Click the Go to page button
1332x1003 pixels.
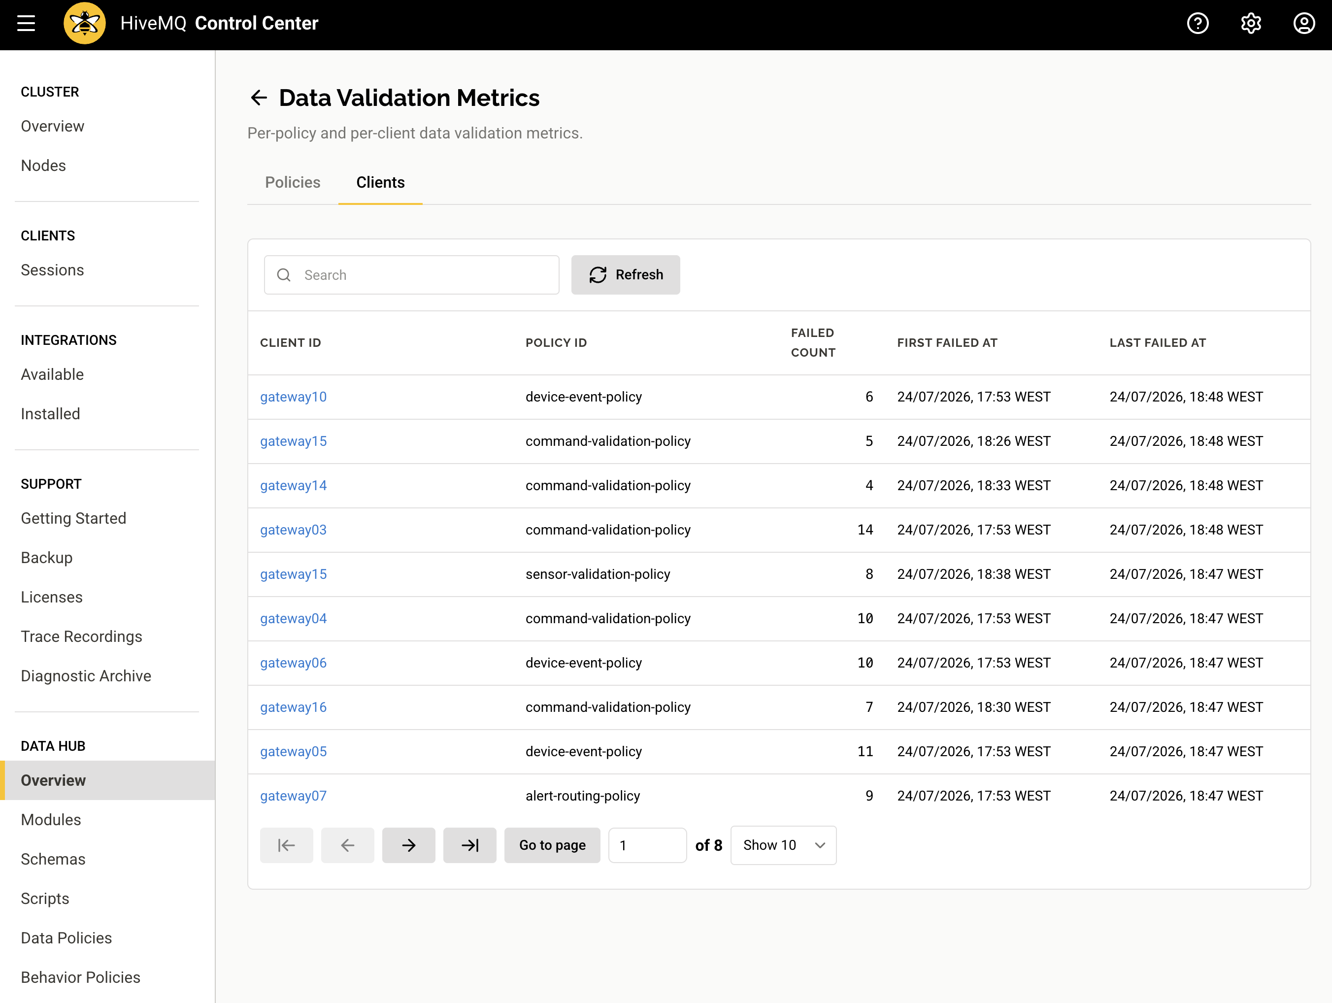[552, 845]
